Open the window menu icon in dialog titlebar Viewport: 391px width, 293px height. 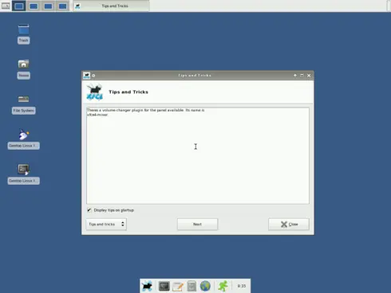tap(86, 76)
